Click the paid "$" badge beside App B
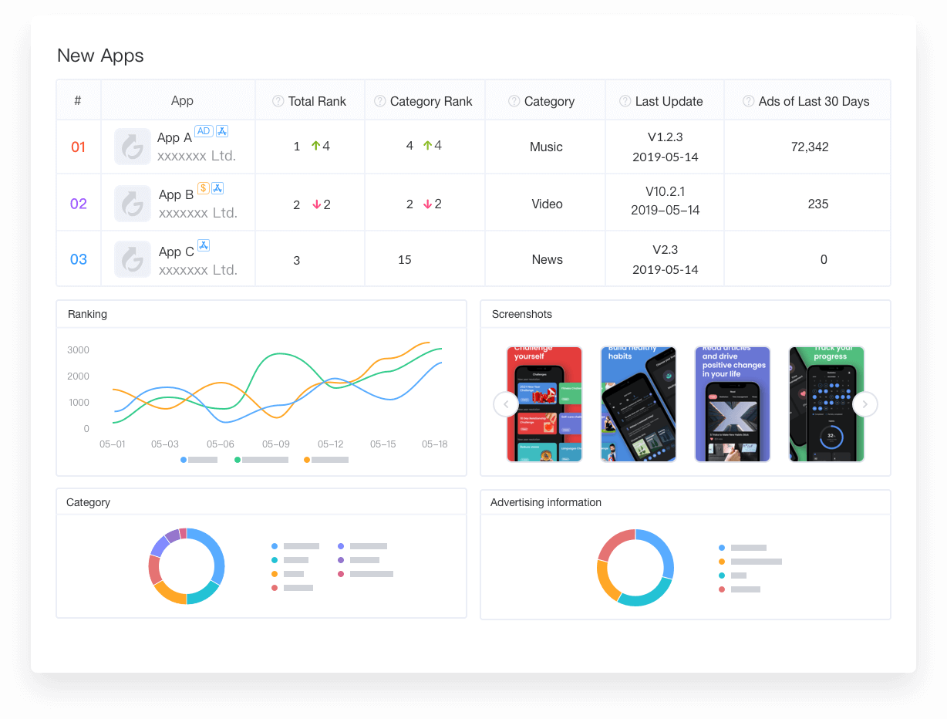 click(x=203, y=187)
